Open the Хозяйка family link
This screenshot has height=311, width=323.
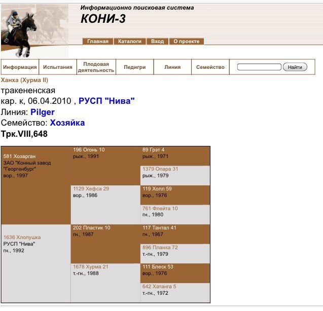(67, 123)
